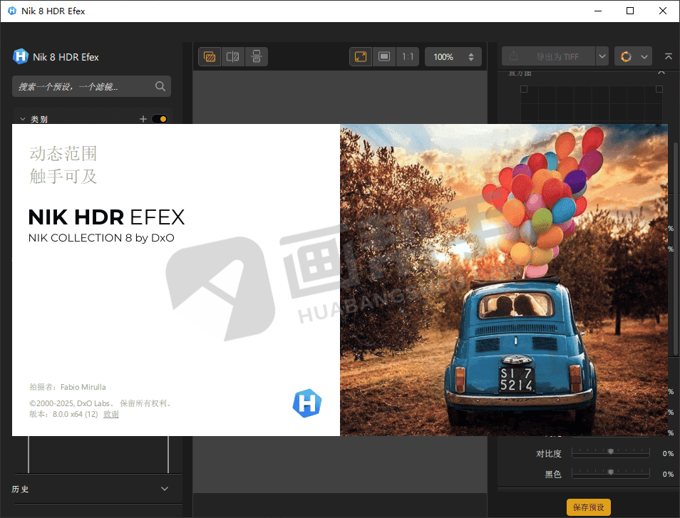Toggle the histogram shadow clipping checkbox on the left

(x=524, y=89)
